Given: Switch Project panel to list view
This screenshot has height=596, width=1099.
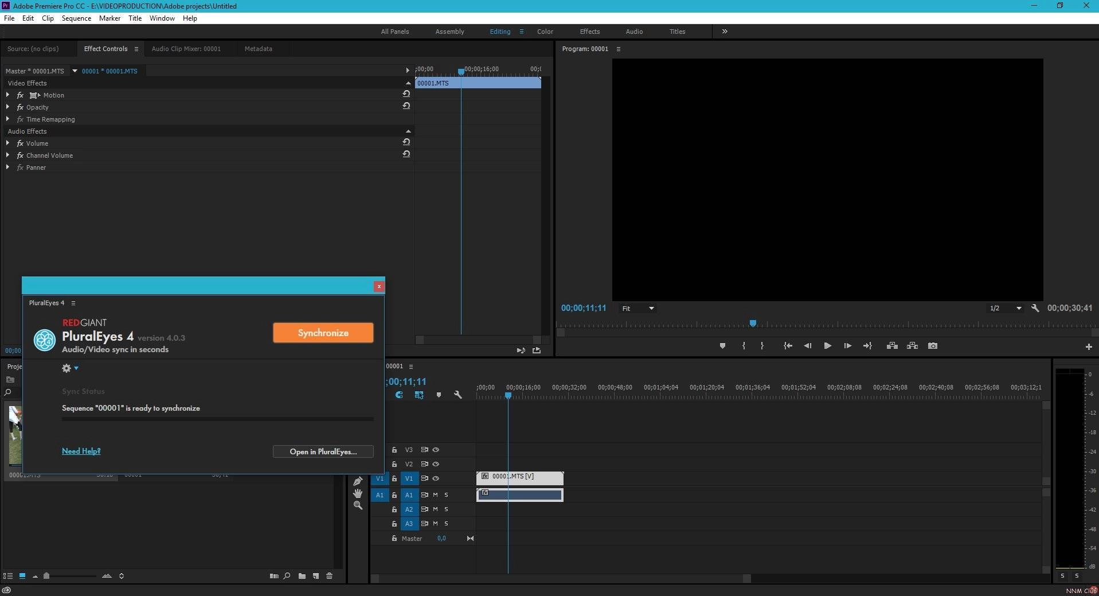Looking at the screenshot, I should pyautogui.click(x=7, y=576).
